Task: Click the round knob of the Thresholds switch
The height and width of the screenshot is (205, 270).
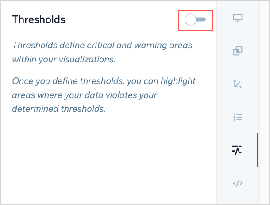Action: 190,20
